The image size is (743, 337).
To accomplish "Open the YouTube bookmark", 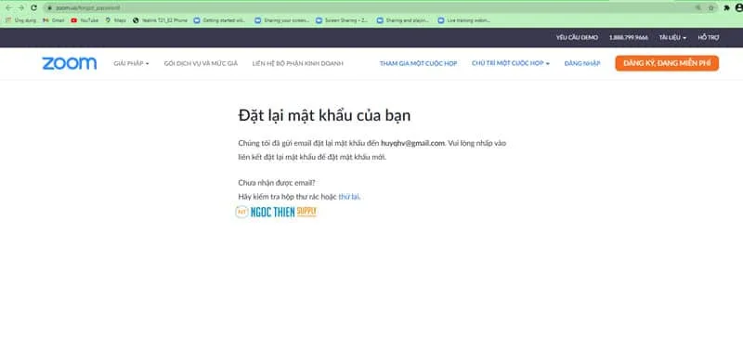I will (85, 20).
